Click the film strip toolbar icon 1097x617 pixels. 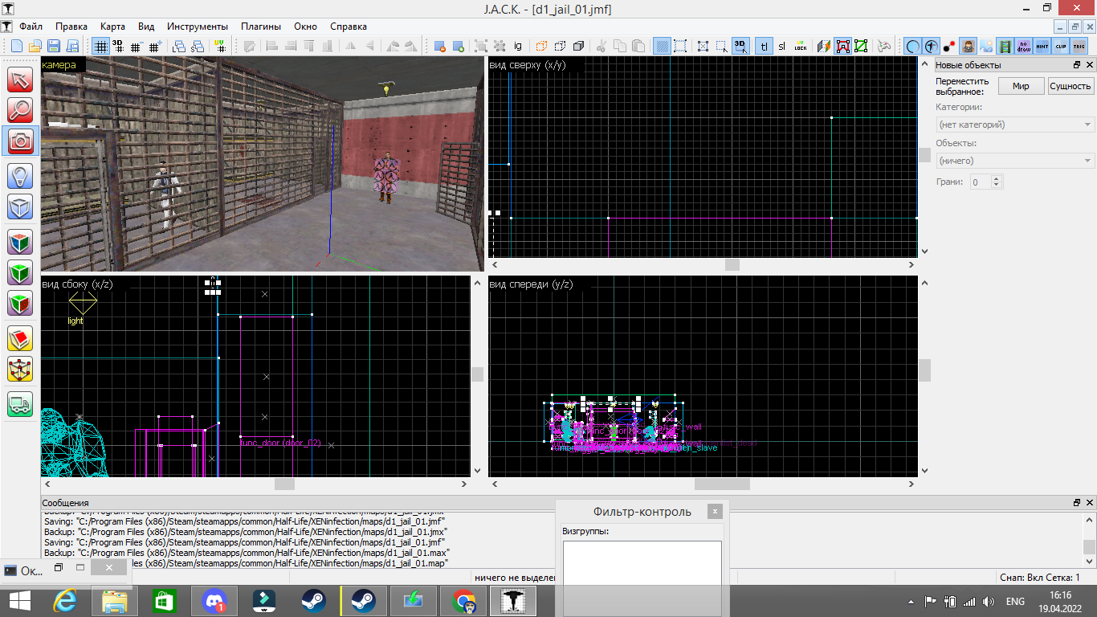1005,46
